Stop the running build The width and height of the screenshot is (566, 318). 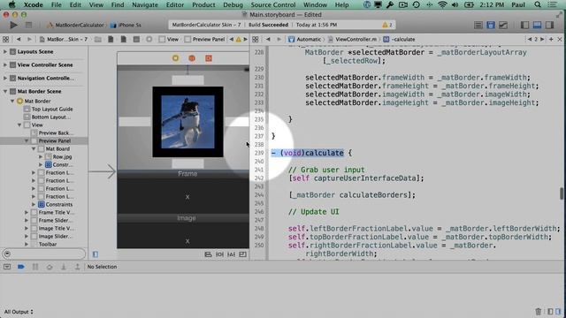[x=28, y=26]
